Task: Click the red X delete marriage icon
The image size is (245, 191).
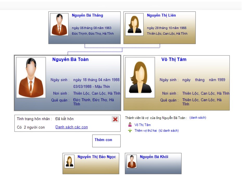Action: click(x=115, y=119)
